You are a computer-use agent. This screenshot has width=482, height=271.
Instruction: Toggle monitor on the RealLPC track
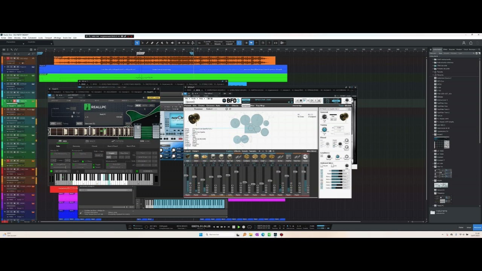click(17, 101)
